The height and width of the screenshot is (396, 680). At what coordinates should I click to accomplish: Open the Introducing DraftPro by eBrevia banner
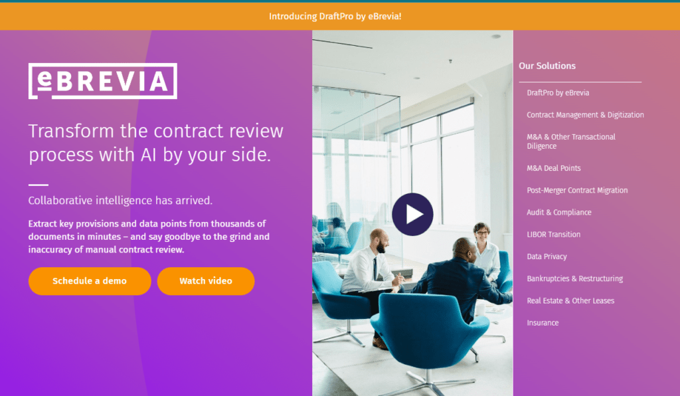335,17
